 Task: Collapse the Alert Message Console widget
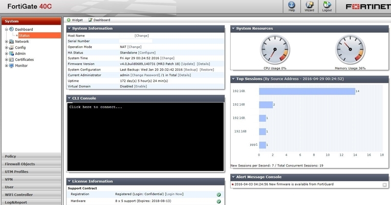(234, 177)
